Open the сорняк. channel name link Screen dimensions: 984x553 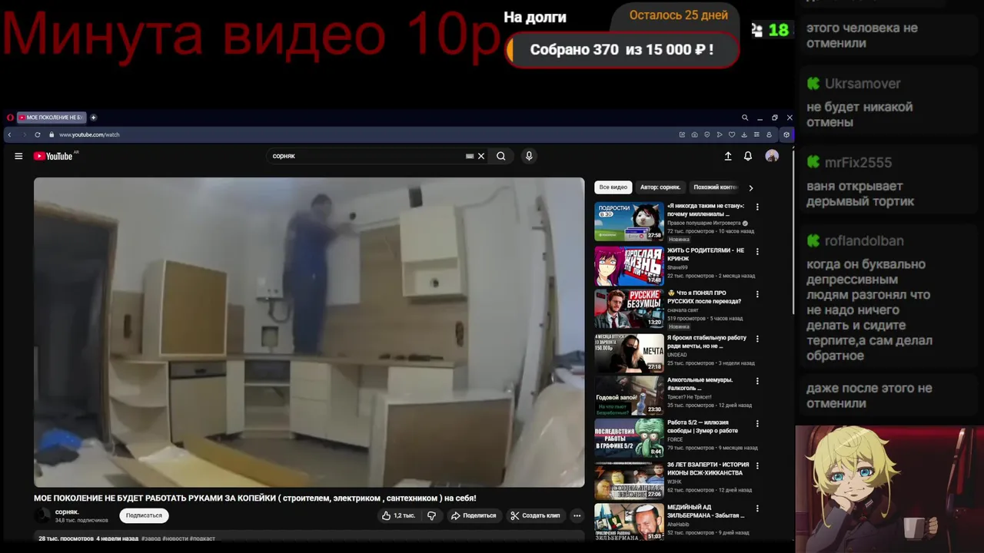[x=67, y=512]
